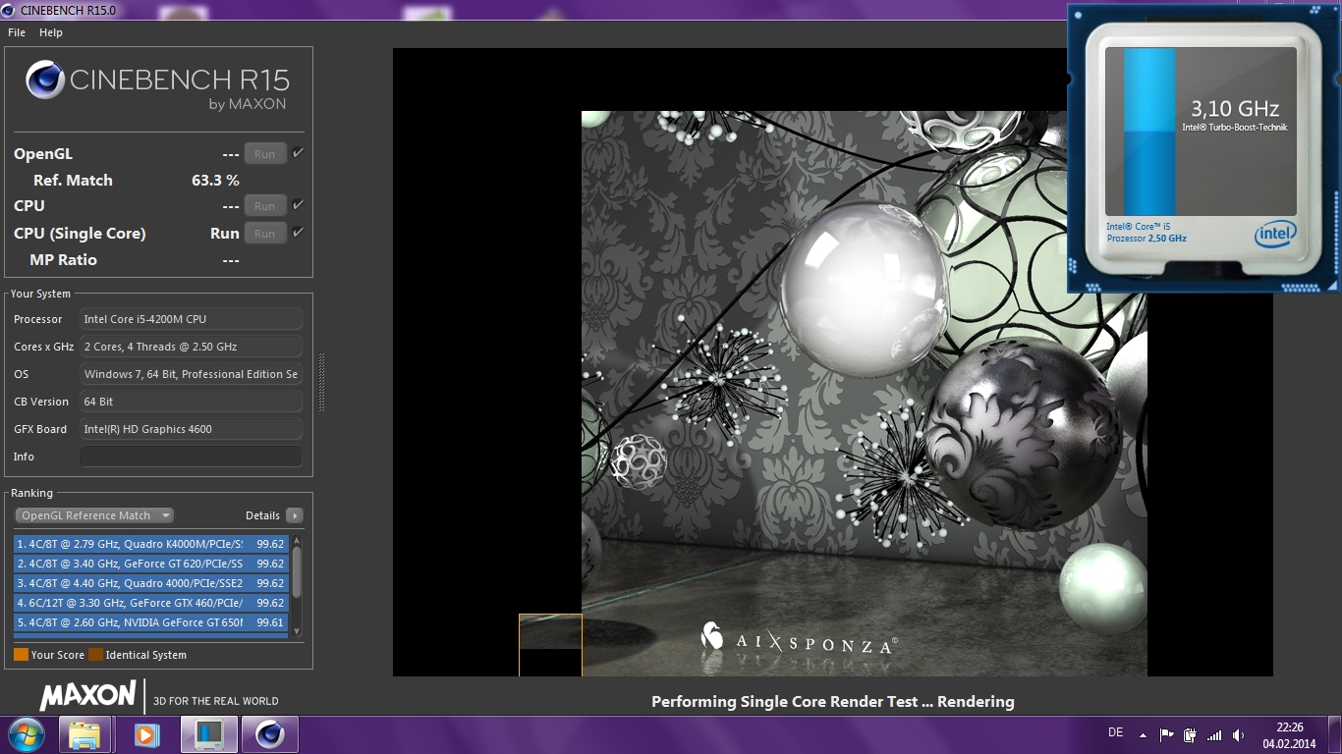Open the Windows Start menu
The height and width of the screenshot is (754, 1342).
pyautogui.click(x=26, y=734)
